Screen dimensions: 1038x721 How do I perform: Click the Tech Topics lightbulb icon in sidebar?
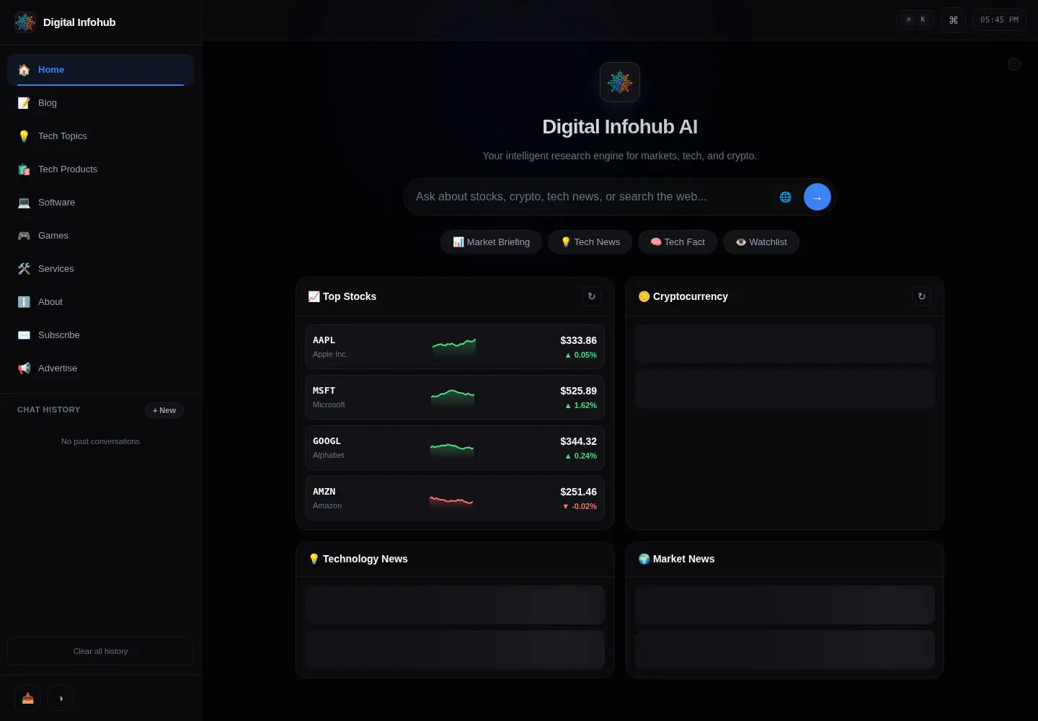tap(24, 136)
